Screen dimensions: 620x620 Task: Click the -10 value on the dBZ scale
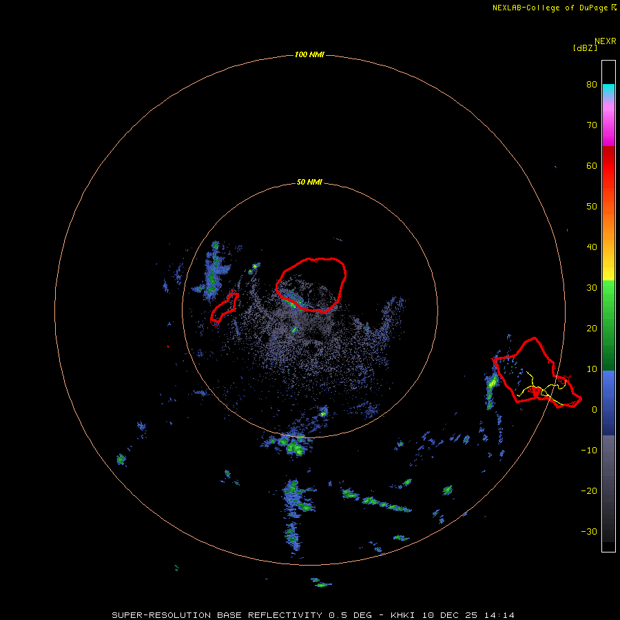589,451
